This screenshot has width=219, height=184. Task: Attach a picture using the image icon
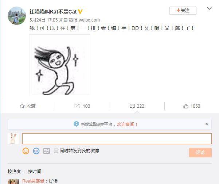click(47, 151)
